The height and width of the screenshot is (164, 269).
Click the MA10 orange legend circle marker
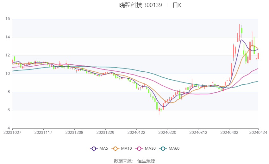click(x=116, y=148)
